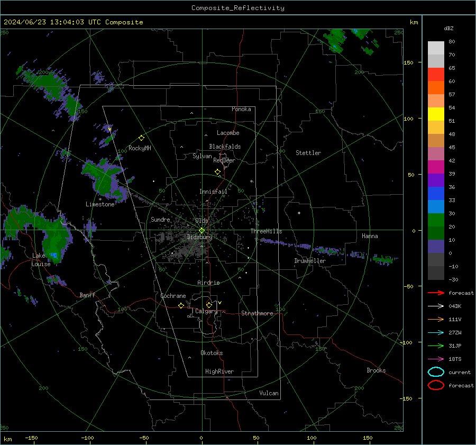This screenshot has height=445, width=476.
Task: Click the Blackfalds map label
Action: click(x=225, y=147)
